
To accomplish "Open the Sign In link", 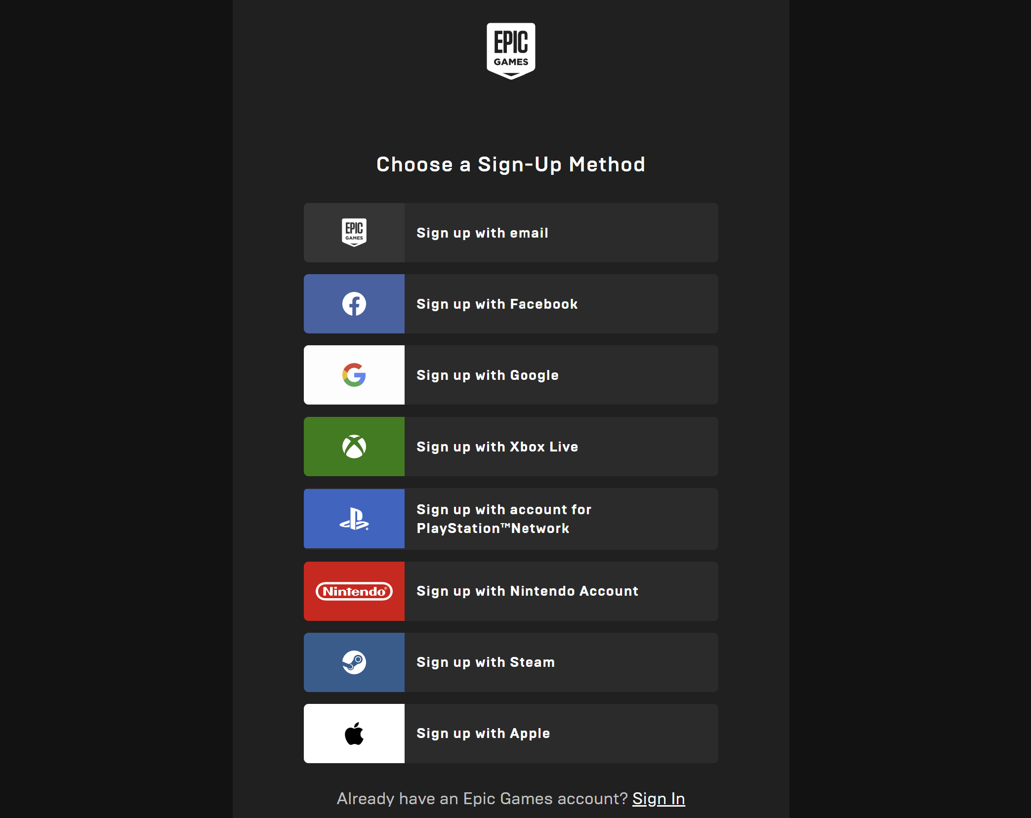I will point(659,799).
